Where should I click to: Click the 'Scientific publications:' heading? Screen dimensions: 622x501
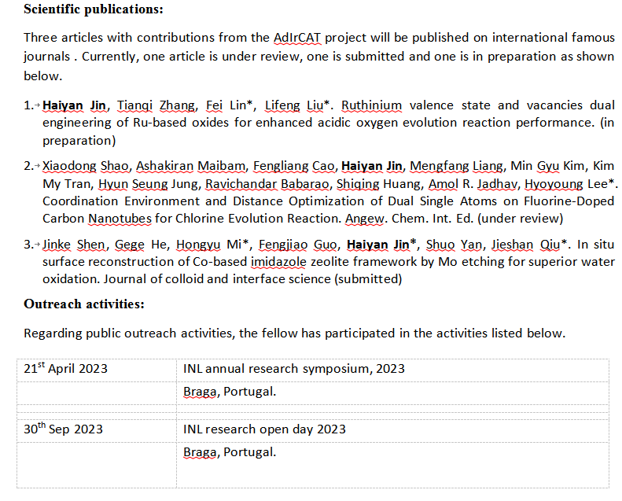point(94,10)
